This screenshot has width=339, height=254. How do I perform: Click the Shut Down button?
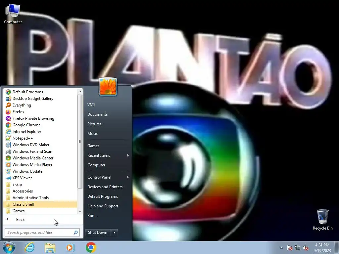[98, 233]
